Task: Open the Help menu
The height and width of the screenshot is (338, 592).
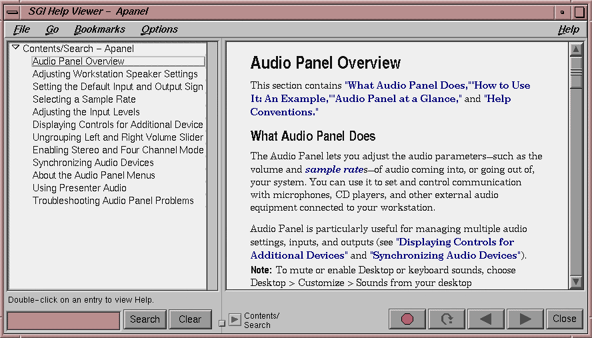Action: 569,29
